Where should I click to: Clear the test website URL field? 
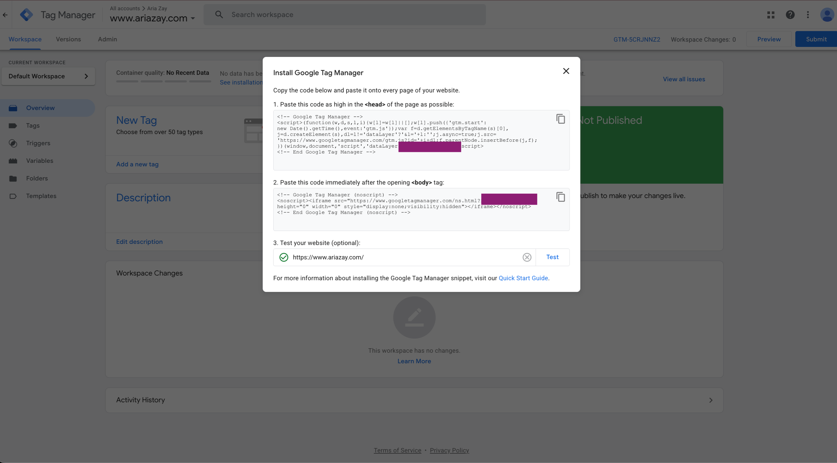(527, 257)
